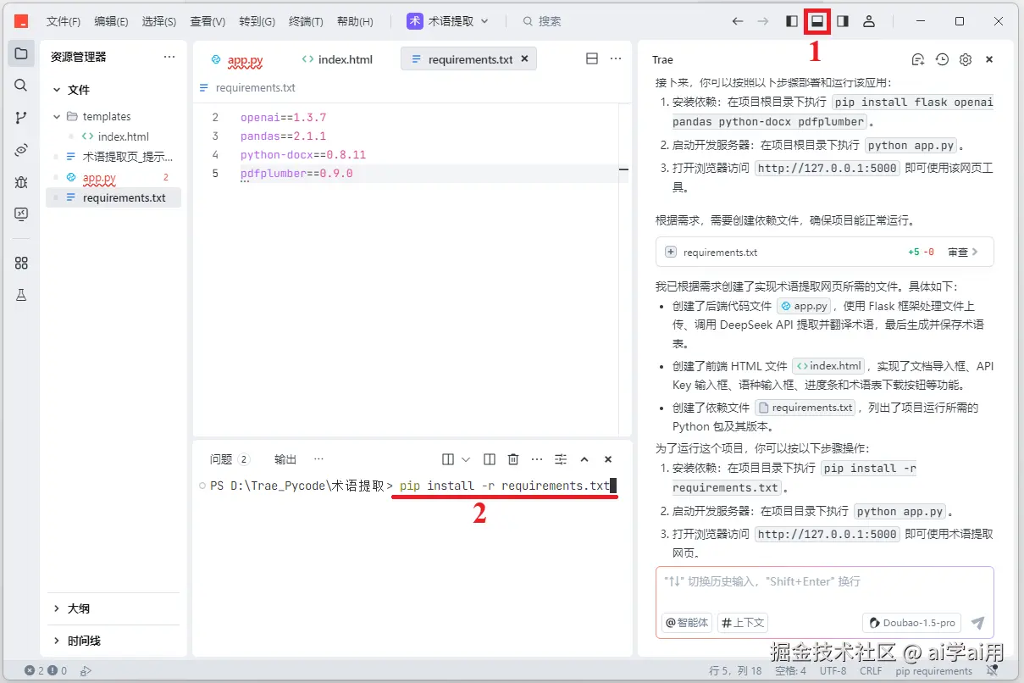This screenshot has height=683, width=1024.
Task: Switch to the 问题 problems tab
Action: pyautogui.click(x=230, y=459)
